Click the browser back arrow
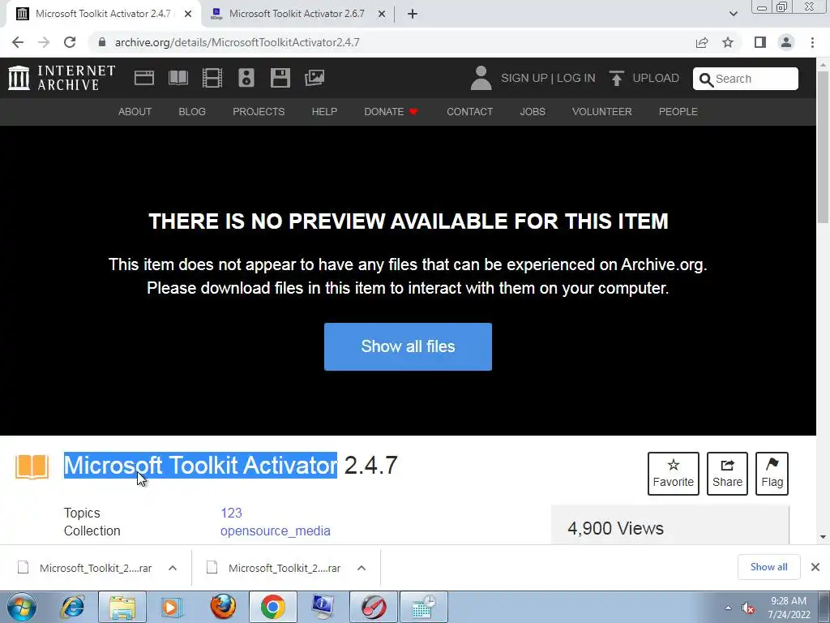Viewport: 830px width, 623px height. tap(18, 42)
